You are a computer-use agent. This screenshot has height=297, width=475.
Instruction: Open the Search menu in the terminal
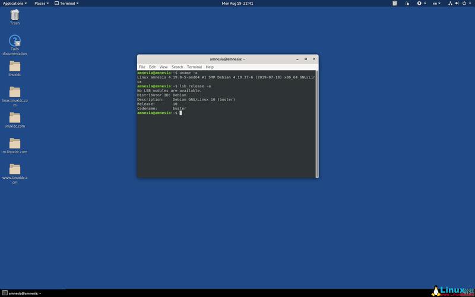pyautogui.click(x=177, y=67)
